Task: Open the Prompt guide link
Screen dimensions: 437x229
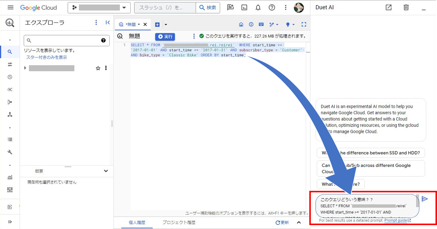Action: (398, 221)
